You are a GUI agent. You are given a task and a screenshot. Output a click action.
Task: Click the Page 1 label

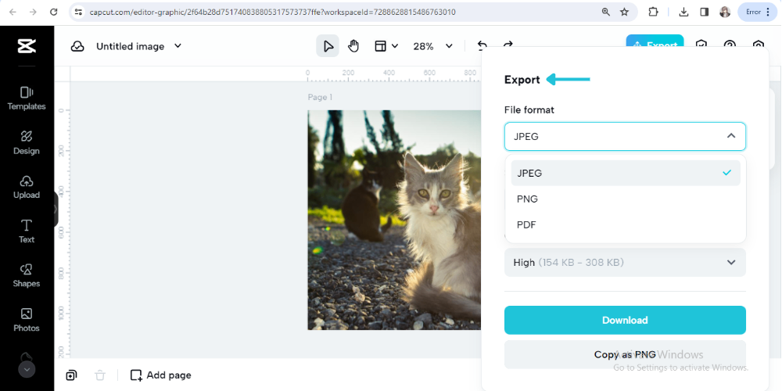point(320,97)
